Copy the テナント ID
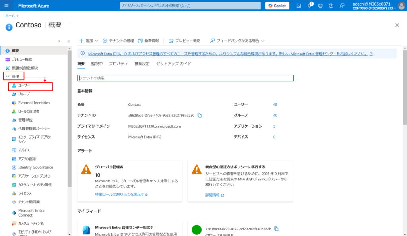Screen dimensions: 407x236 200,115
